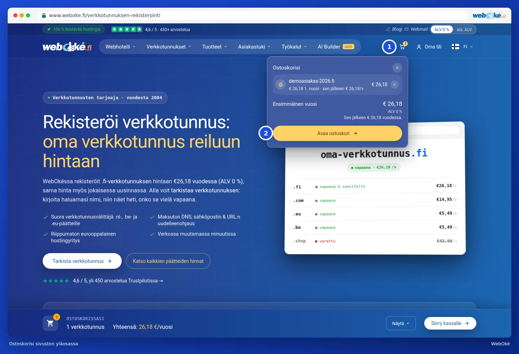519x354 pixels.
Task: Expand the Näytä dropdown in the cart bar
Action: (401, 323)
